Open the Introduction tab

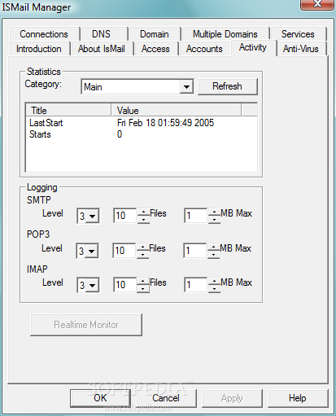click(39, 49)
